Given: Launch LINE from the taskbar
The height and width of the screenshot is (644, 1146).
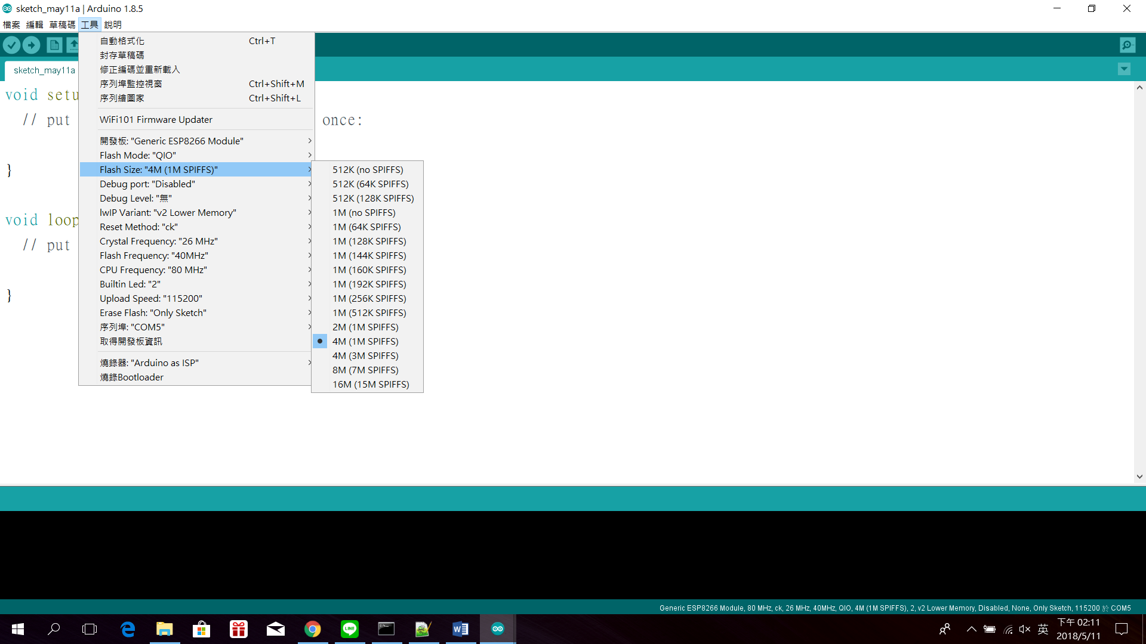Looking at the screenshot, I should coord(350,629).
